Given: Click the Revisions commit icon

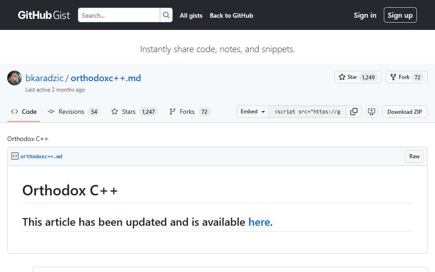Looking at the screenshot, I should [x=51, y=112].
